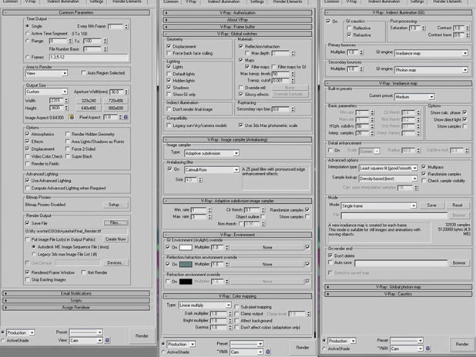Enable Force 2-Sided checkbox

click(x=68, y=149)
